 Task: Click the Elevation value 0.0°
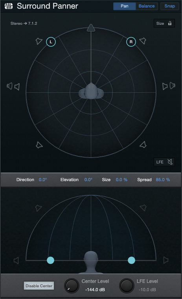(x=88, y=180)
